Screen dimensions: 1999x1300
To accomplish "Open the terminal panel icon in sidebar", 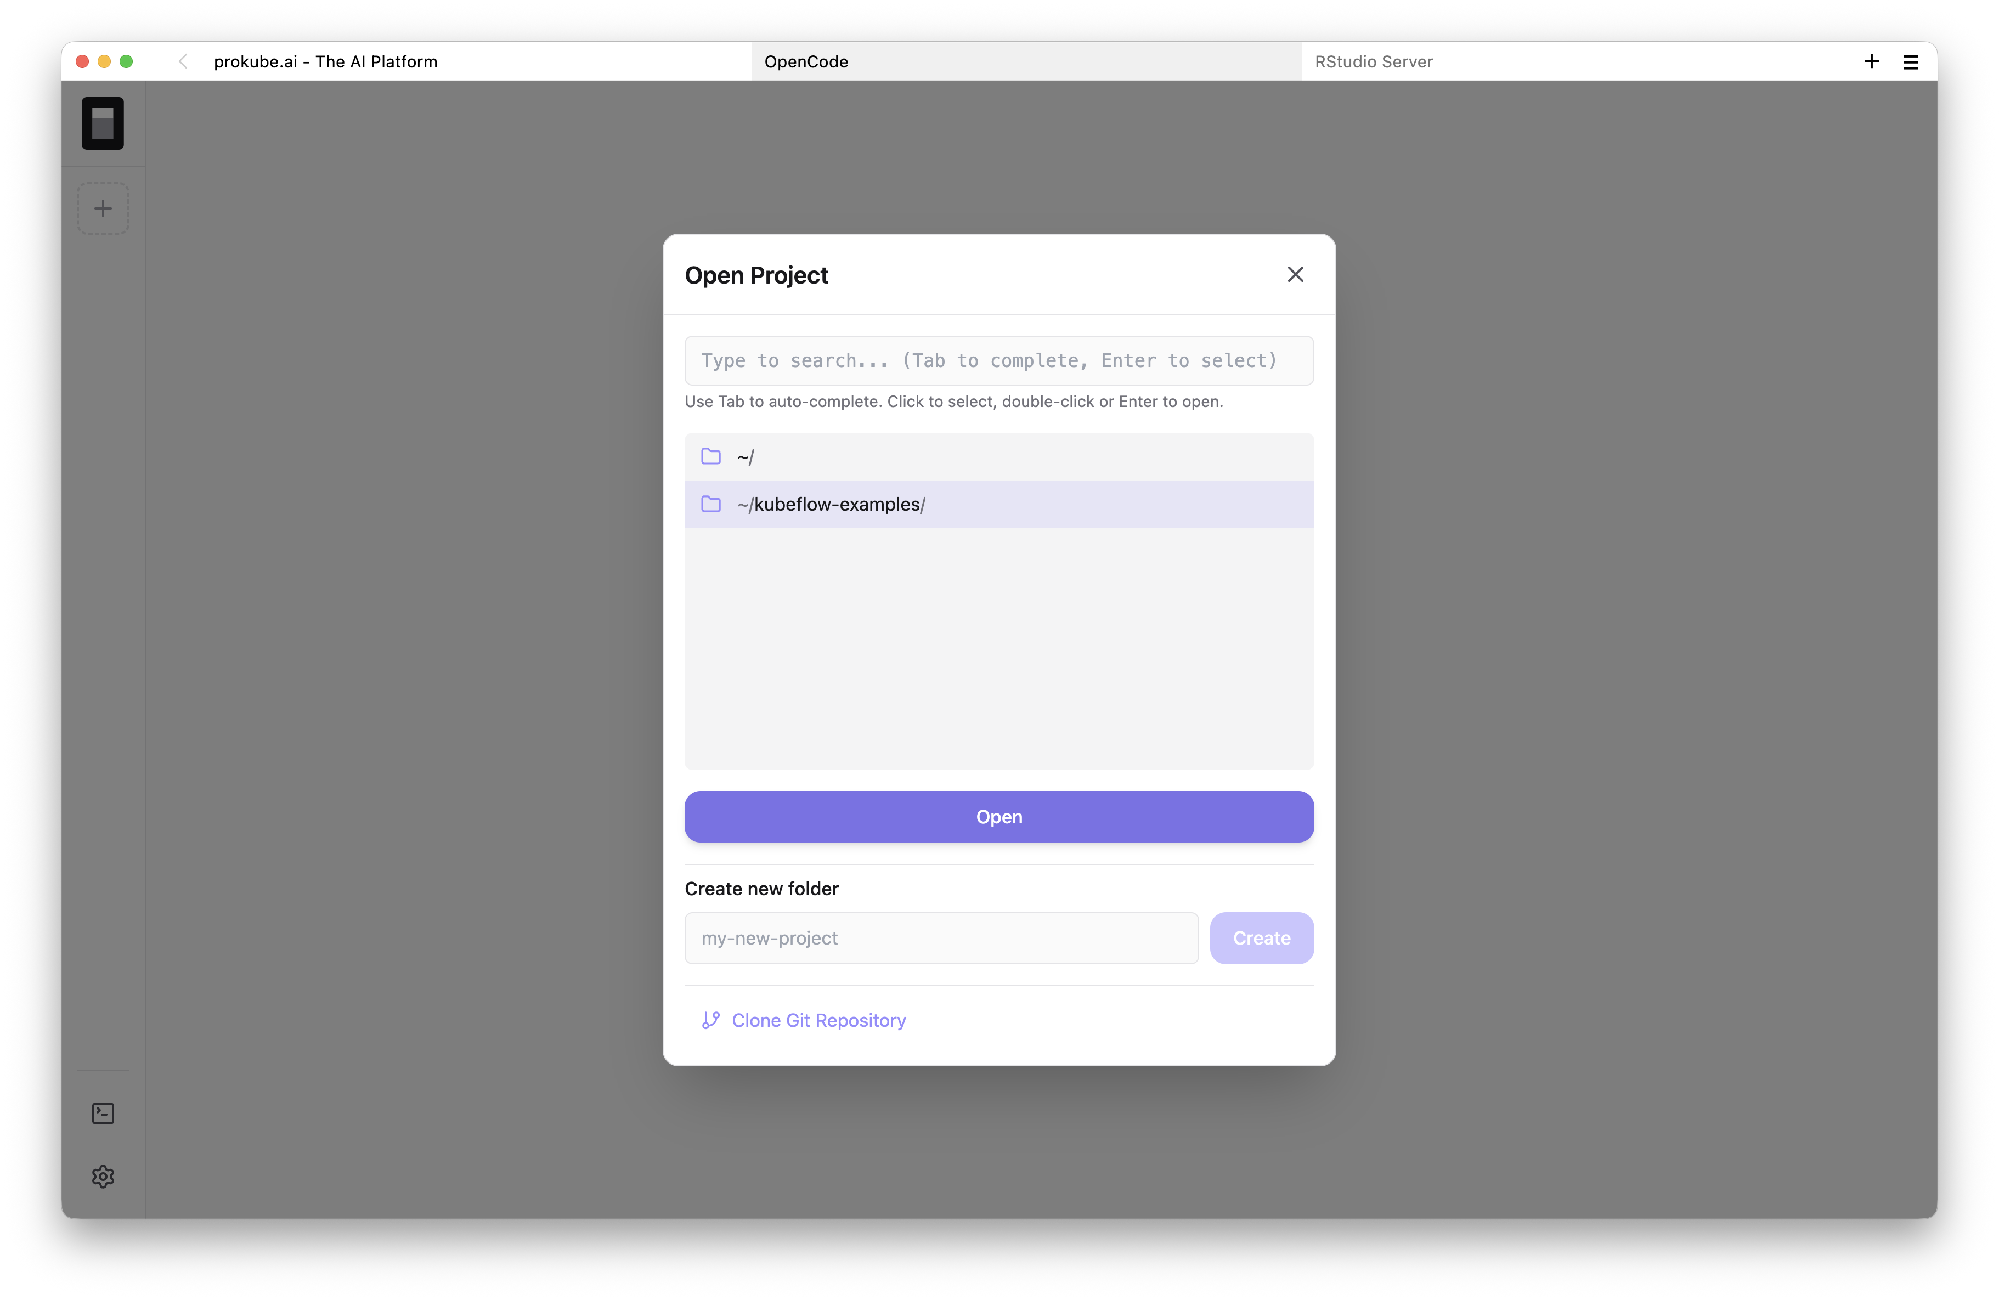I will (x=103, y=1113).
